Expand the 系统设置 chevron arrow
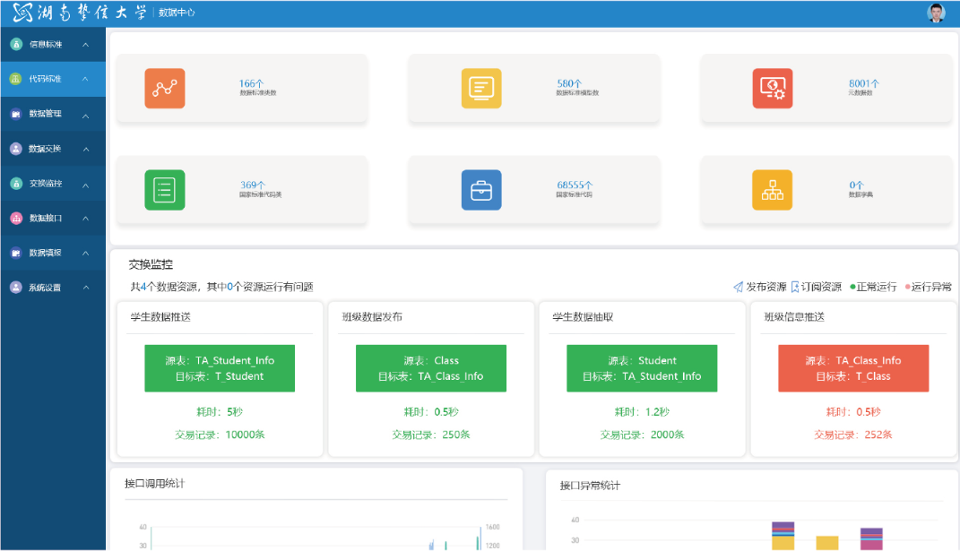The width and height of the screenshot is (960, 551). [x=85, y=288]
